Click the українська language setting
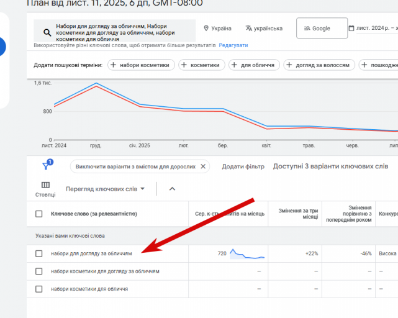398x318 pixels. (x=264, y=28)
